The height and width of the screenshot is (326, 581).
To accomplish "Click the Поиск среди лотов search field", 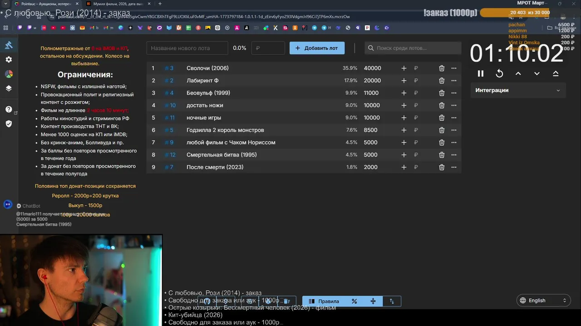I will [x=413, y=48].
